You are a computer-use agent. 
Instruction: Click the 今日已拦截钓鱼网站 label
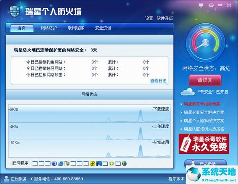(x=46, y=62)
